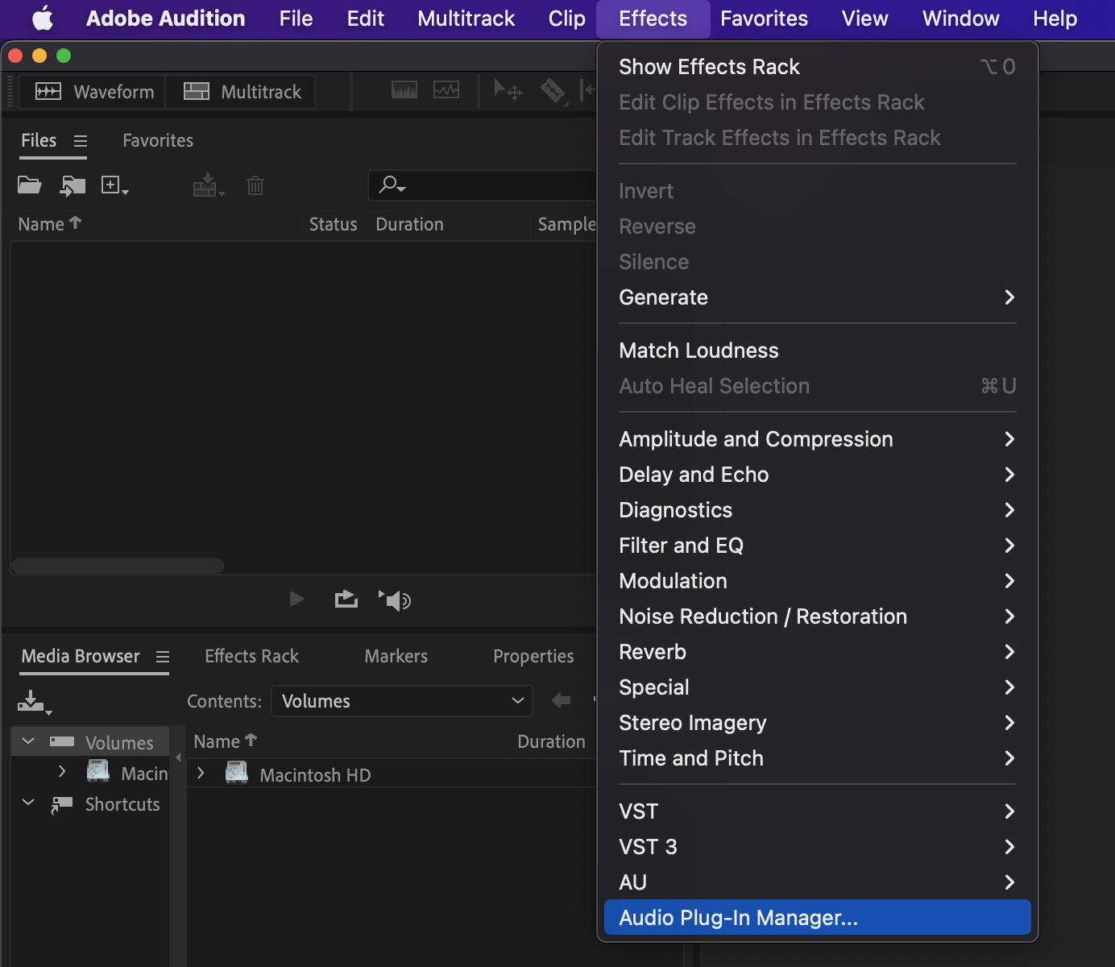Open the New File dropdown icon
Screen dimensions: 1115x967
pyautogui.click(x=114, y=186)
